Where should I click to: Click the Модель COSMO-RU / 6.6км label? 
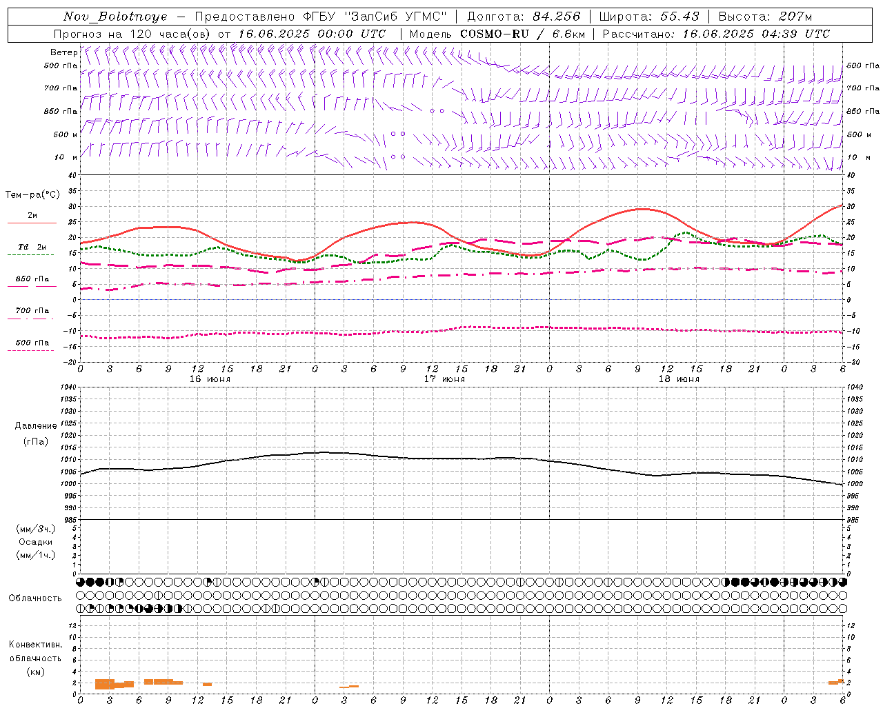pos(497,34)
